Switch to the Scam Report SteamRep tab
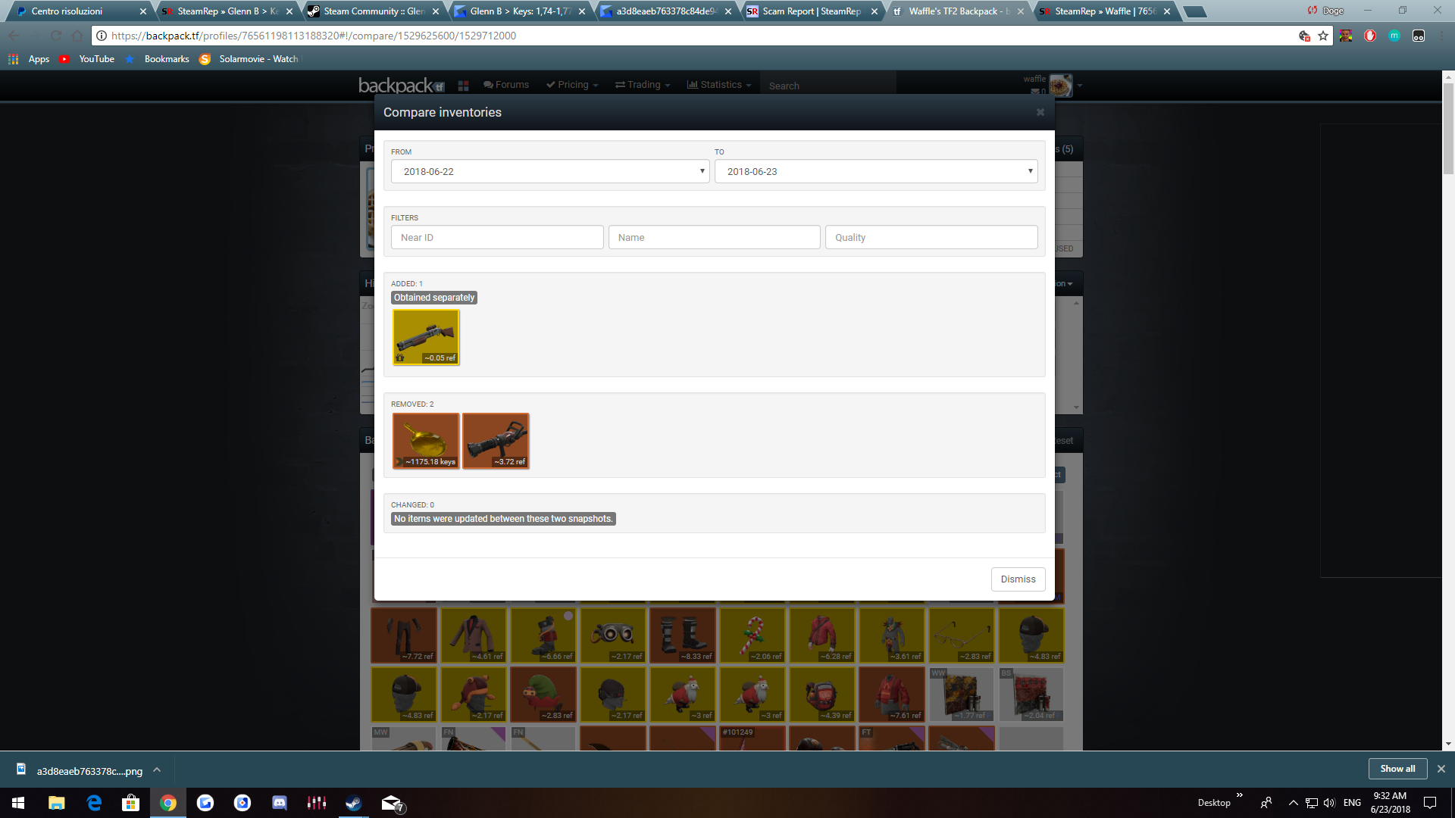The height and width of the screenshot is (818, 1455). (x=811, y=11)
